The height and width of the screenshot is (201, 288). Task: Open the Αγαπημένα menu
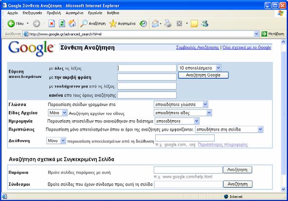tap(74, 13)
